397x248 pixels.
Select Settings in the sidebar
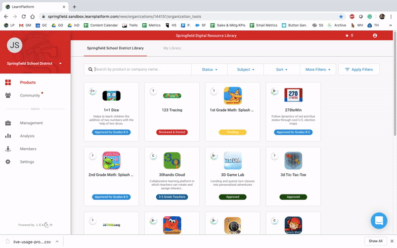click(27, 162)
